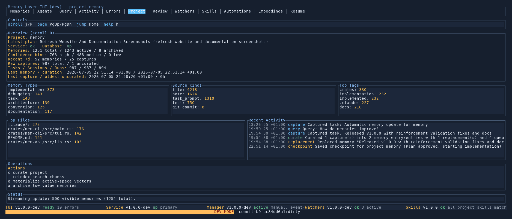Select the 19:50:25 query activity entry
The height and width of the screenshot is (219, 512).
(x=314, y=129)
